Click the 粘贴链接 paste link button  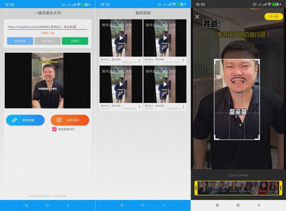[20, 41]
